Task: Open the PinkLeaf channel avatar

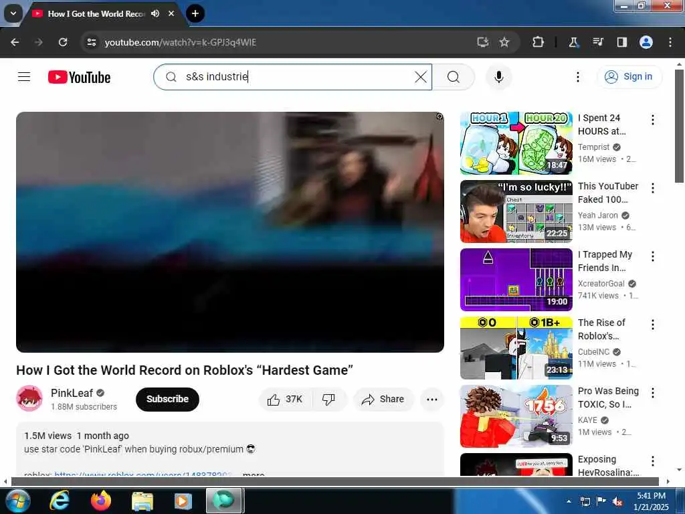Action: pyautogui.click(x=29, y=399)
